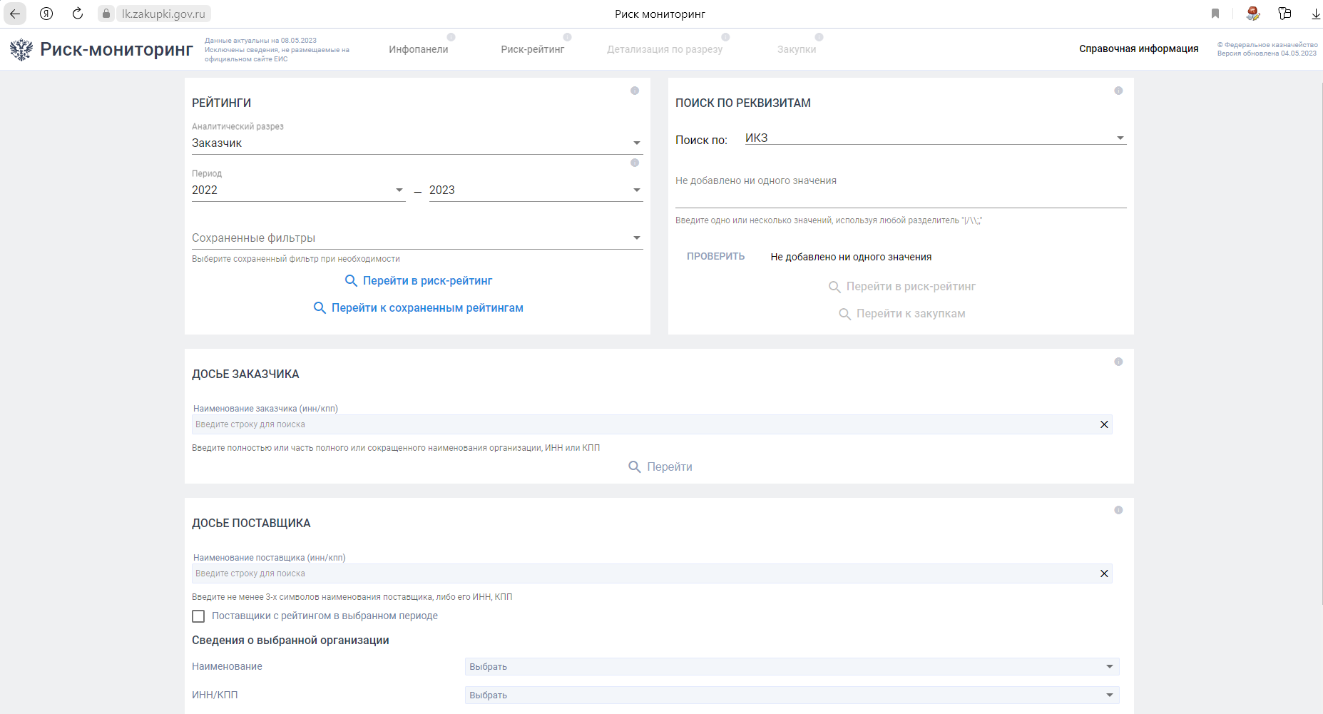Open the period start year 2022 dropdown
1323x714 pixels.
pyautogui.click(x=399, y=190)
